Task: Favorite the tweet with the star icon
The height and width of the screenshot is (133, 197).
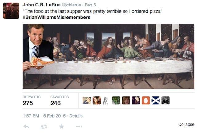Action: (62, 126)
